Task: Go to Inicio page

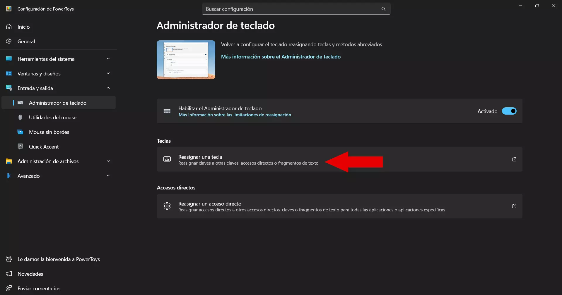Action: (59, 27)
